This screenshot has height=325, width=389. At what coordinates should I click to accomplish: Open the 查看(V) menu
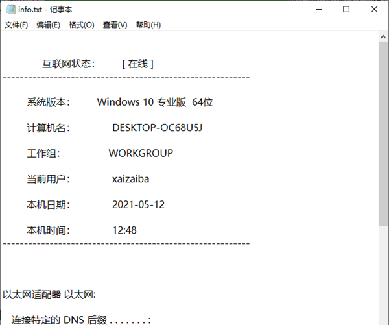115,25
